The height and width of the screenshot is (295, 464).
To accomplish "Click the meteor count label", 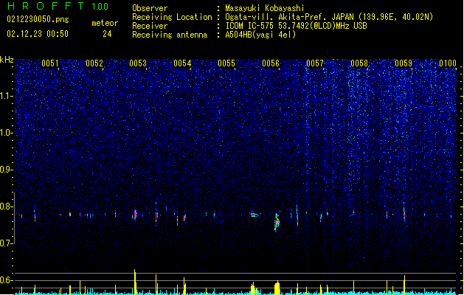I will (x=105, y=23).
